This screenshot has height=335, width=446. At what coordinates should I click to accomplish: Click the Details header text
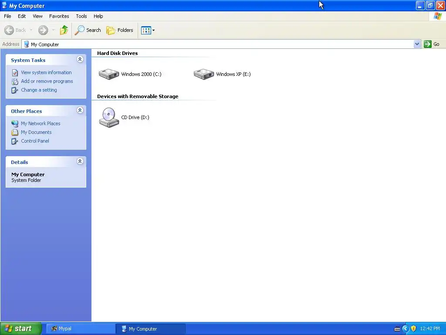19,162
